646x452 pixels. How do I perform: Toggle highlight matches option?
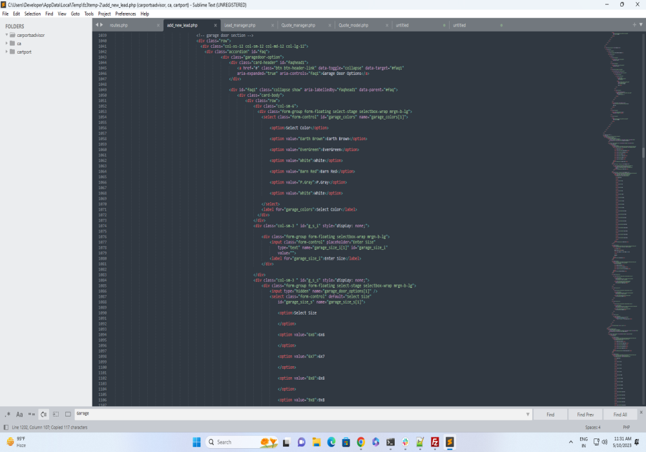(68, 414)
